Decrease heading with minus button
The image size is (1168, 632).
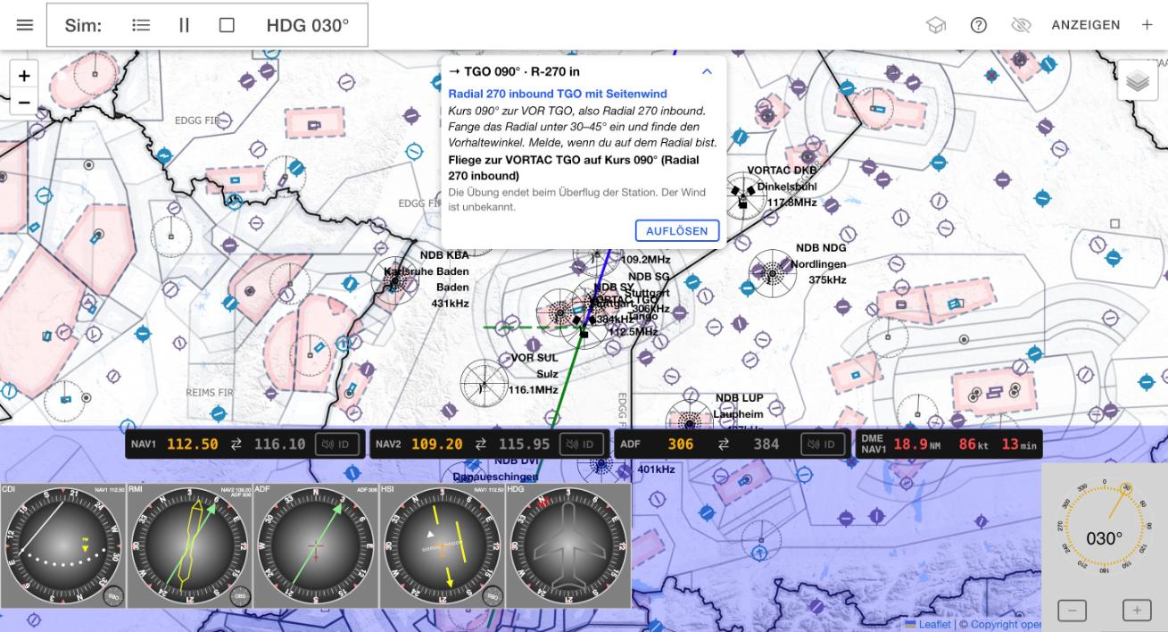click(1072, 611)
